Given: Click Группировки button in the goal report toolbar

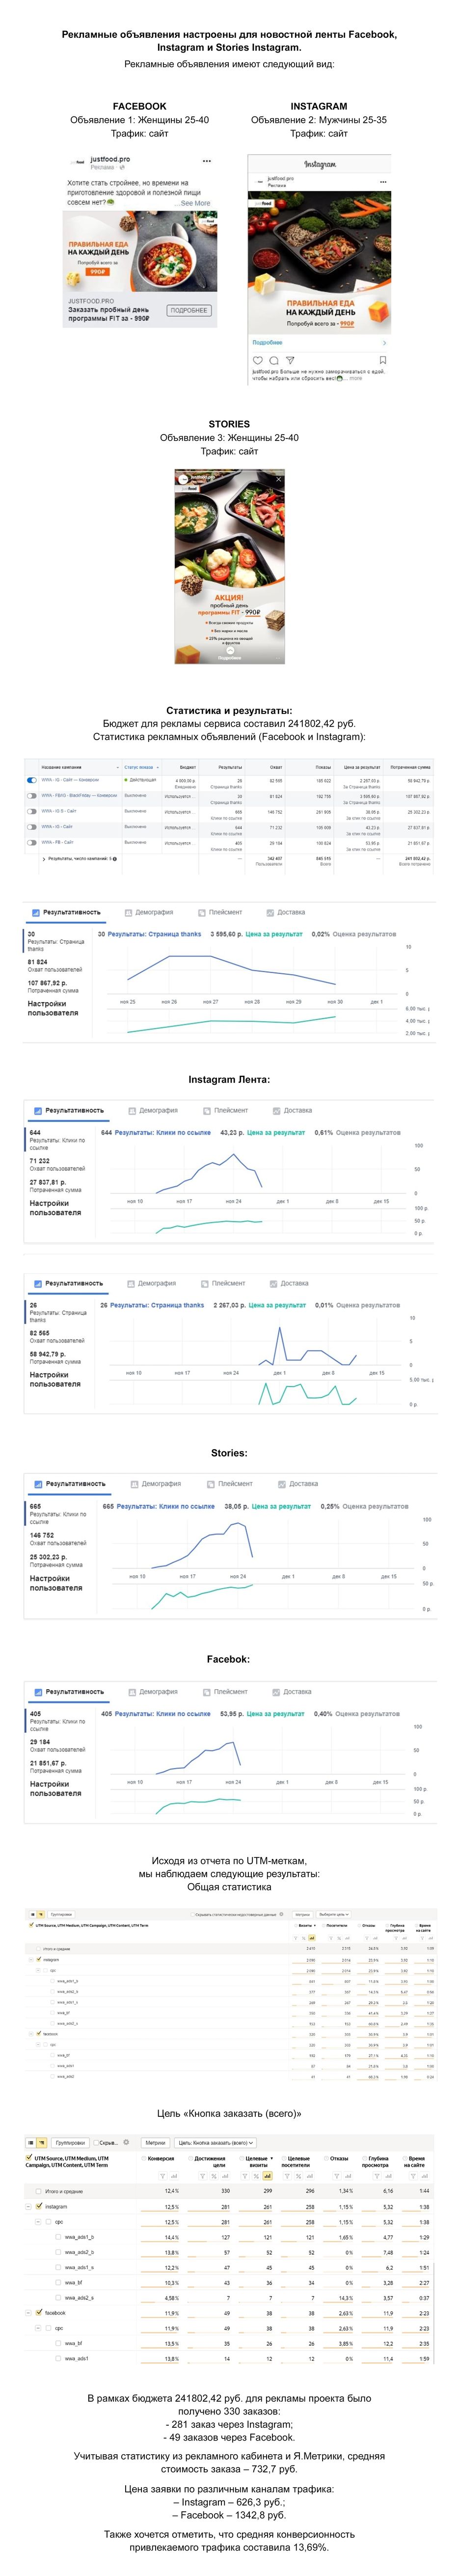Looking at the screenshot, I should click(70, 2143).
